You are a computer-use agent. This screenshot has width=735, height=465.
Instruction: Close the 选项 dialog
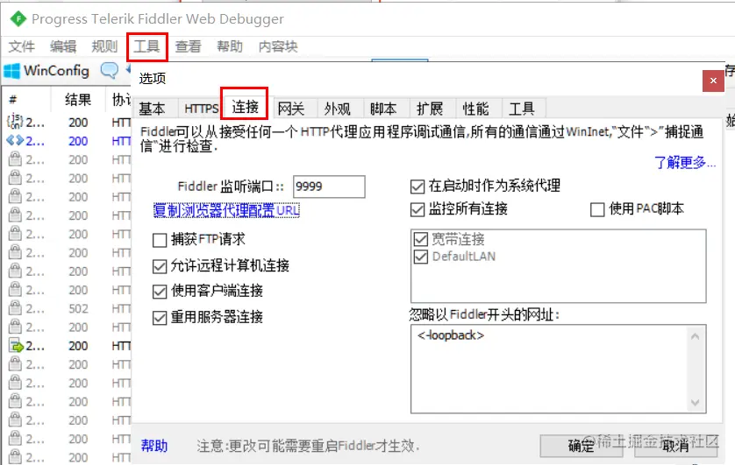[713, 81]
